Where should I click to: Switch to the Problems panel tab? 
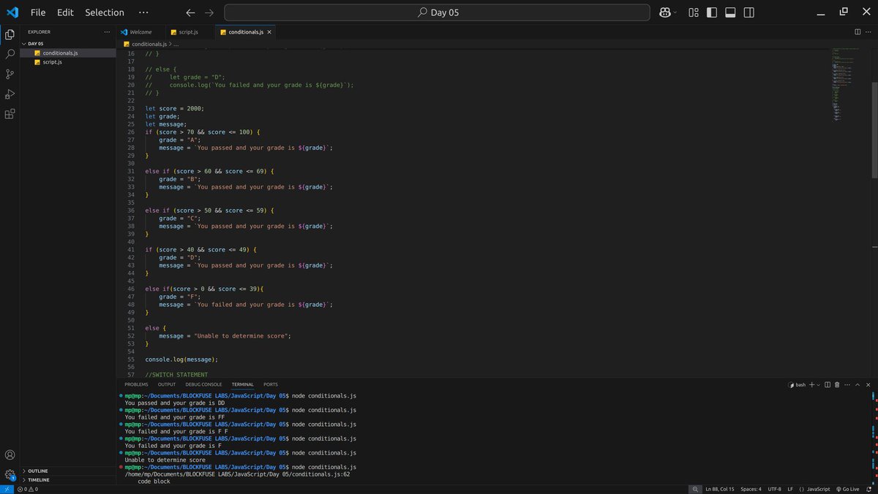pos(136,384)
